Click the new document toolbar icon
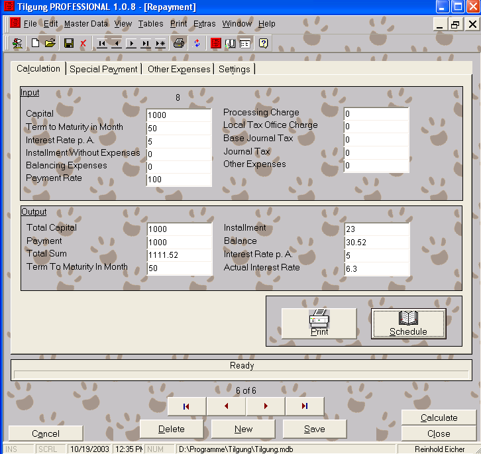 [36, 44]
